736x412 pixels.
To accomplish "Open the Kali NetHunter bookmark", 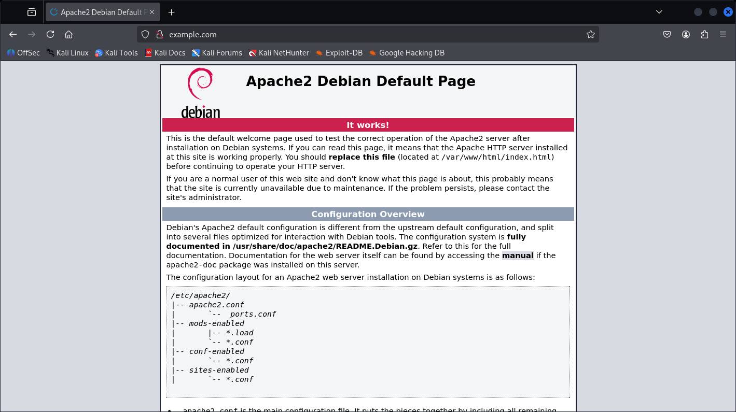I will coord(279,52).
